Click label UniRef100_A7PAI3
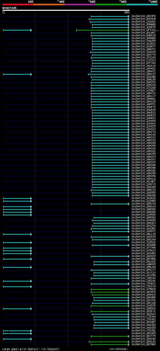 [x=143, y=250]
